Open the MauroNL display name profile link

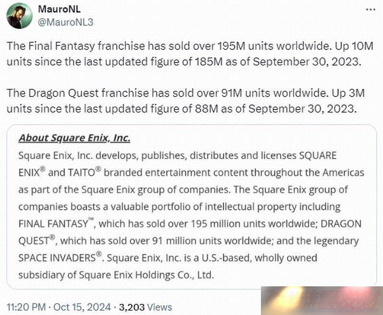click(x=59, y=9)
